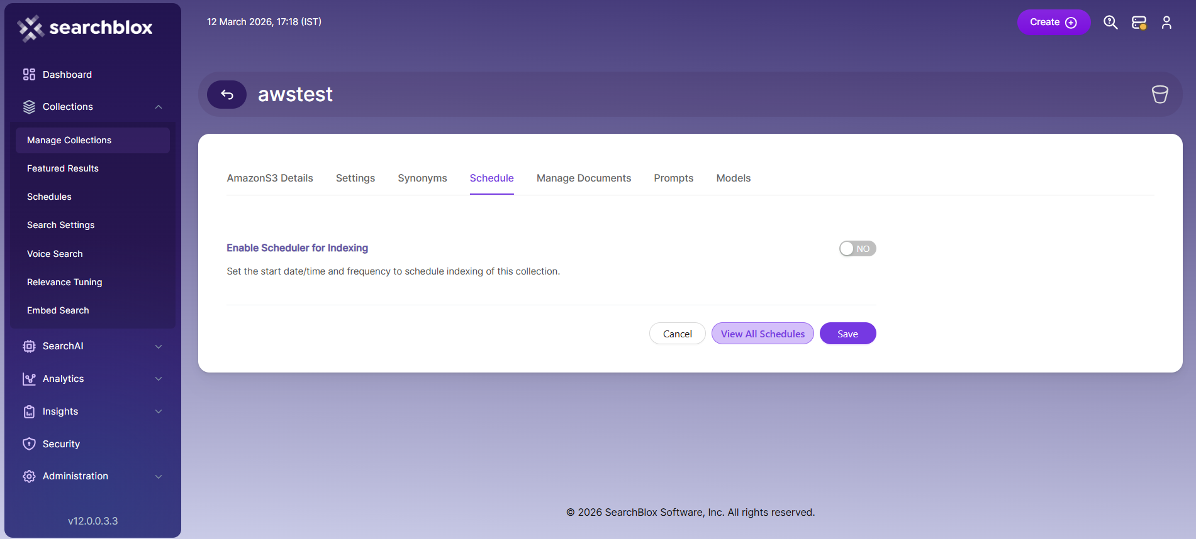Select the Schedule tab
This screenshot has width=1196, height=539.
(491, 178)
